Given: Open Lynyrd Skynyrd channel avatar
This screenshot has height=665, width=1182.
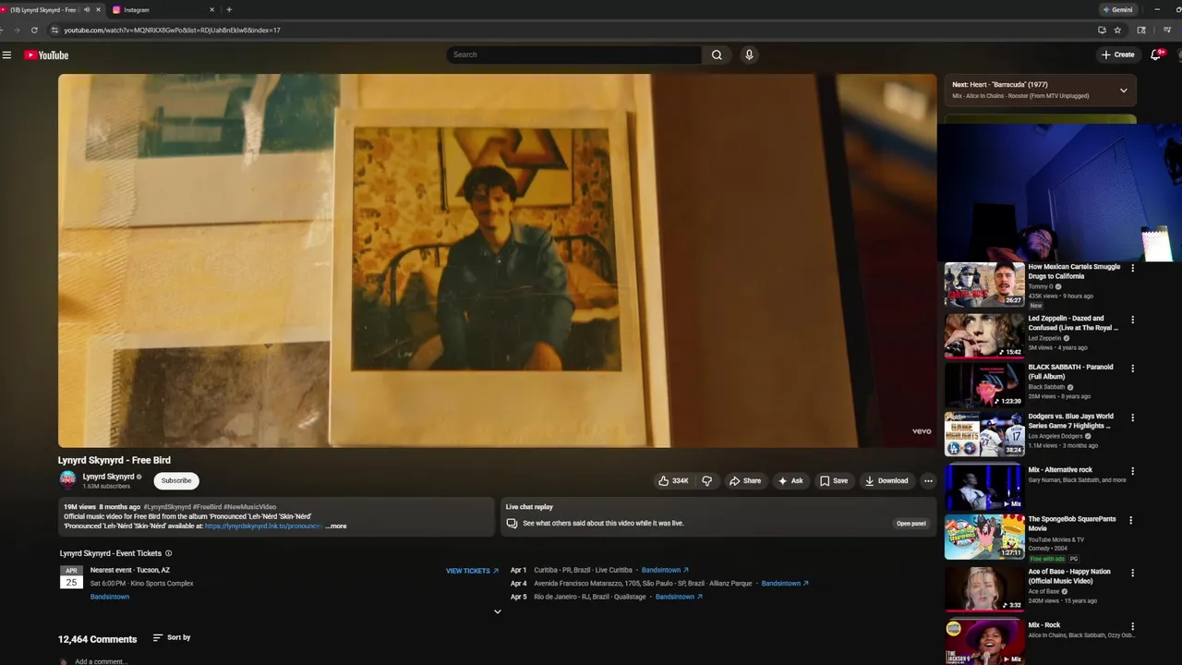Looking at the screenshot, I should [67, 479].
